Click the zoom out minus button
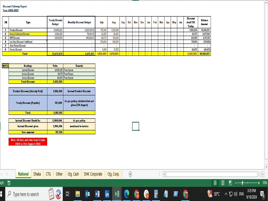268x201 pixels. [x=236, y=183]
